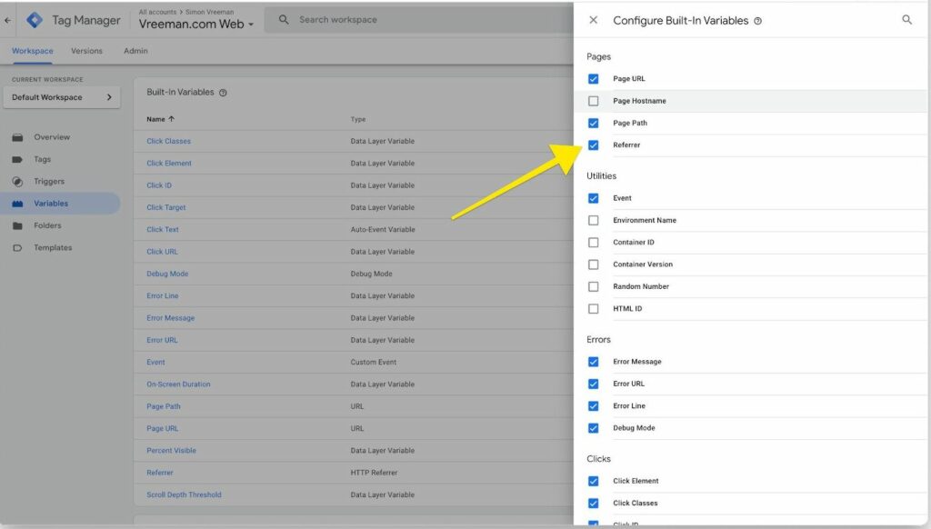This screenshot has width=931, height=529.
Task: Enable the Environment Name checkbox
Action: coord(593,220)
